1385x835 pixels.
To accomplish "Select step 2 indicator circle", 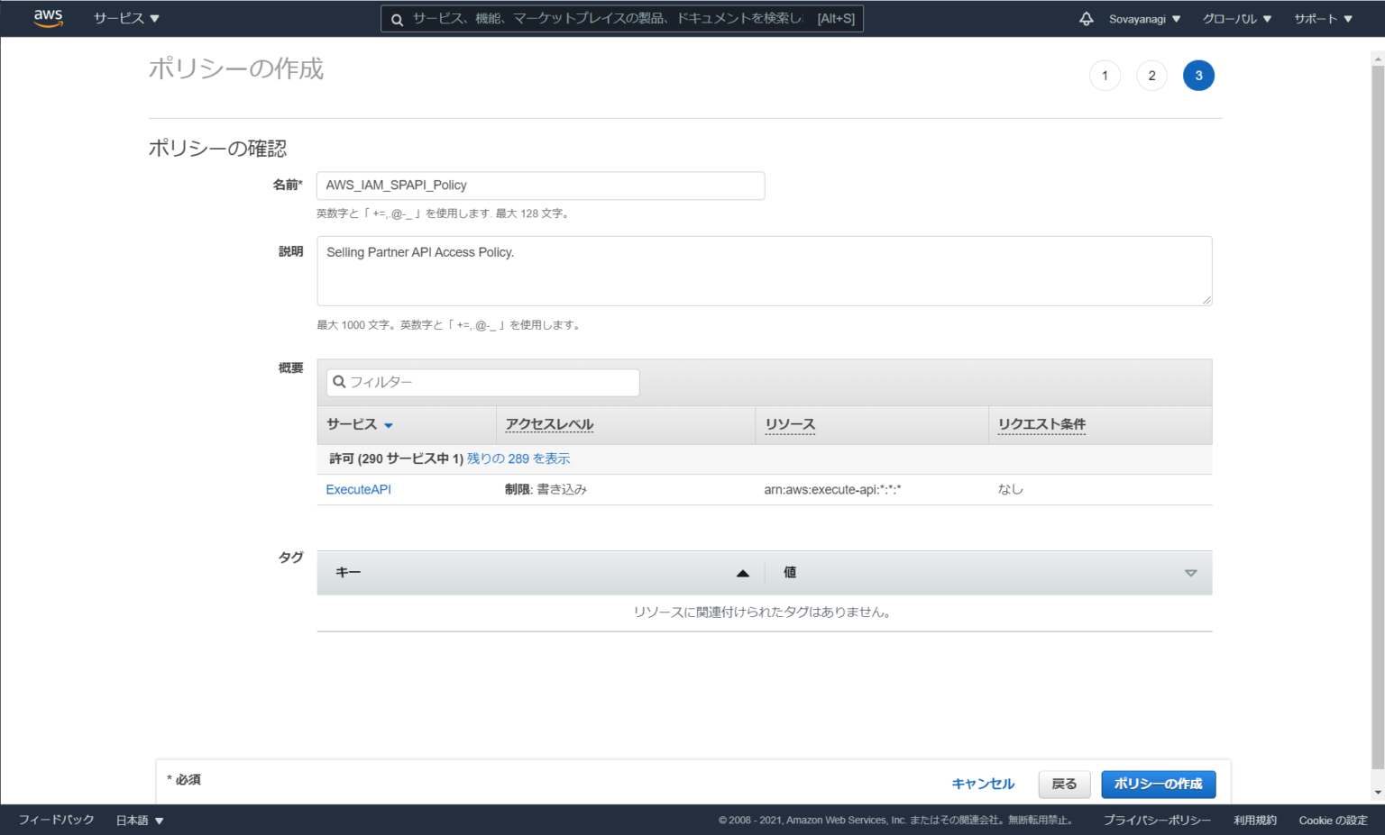I will coord(1151,75).
